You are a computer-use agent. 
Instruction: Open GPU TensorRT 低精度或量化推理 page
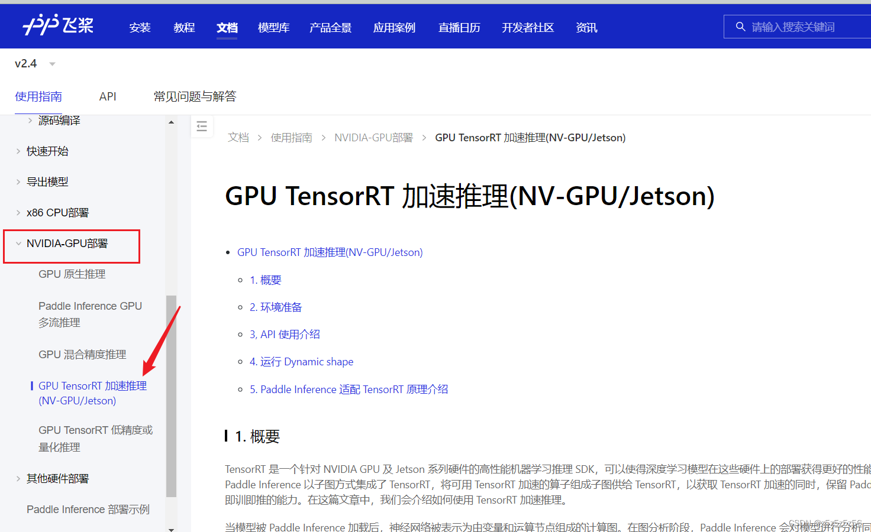pos(95,439)
